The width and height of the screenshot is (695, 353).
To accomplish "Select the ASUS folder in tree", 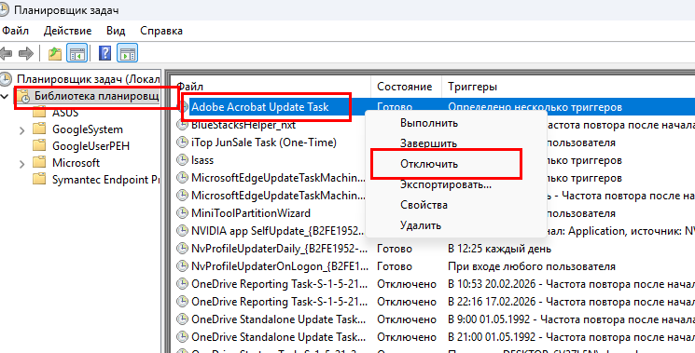I will click(x=65, y=113).
